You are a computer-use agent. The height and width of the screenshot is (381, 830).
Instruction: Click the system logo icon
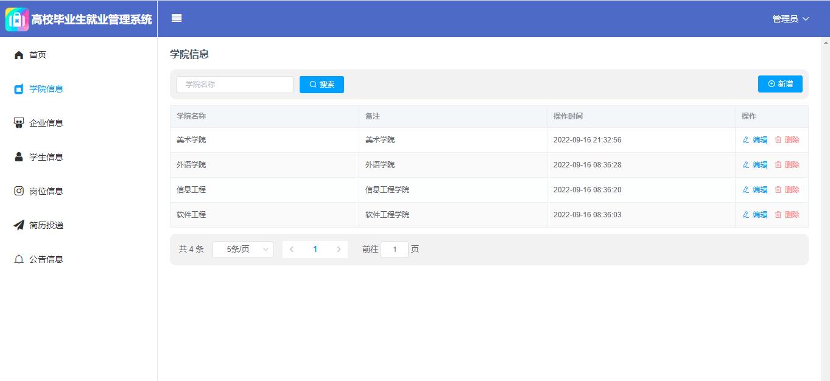[17, 19]
